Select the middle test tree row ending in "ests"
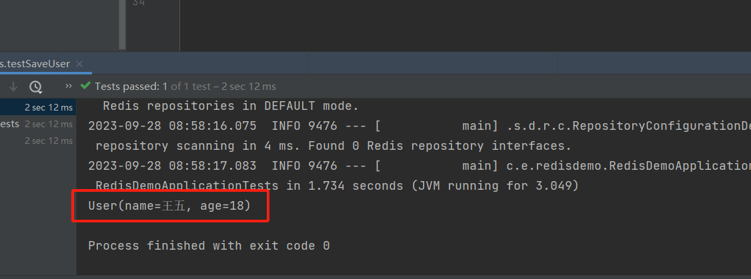Screen dimensions: 751x279 tap(37, 124)
